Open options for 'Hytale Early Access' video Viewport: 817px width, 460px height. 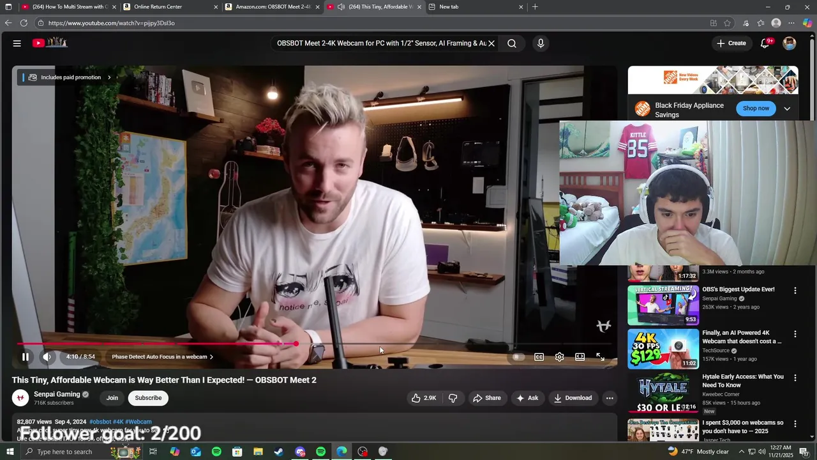(x=795, y=378)
